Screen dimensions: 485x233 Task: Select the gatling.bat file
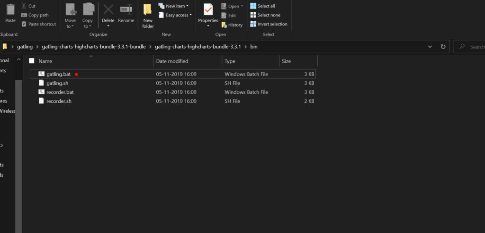[173, 74]
